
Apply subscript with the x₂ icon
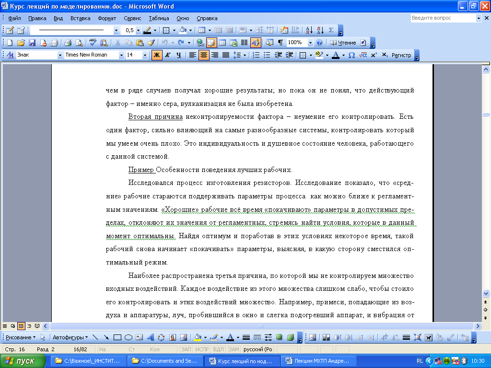point(385,55)
